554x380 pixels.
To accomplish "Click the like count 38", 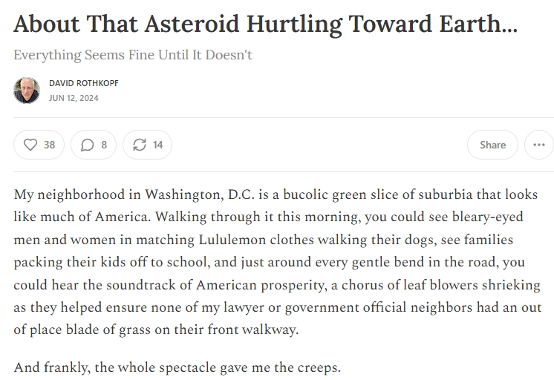I will click(50, 145).
